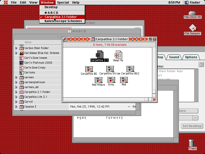205x154 pixels.
Task: Click the Carpathia 2.1 Folder icon in list
Action: click(x=22, y=92)
